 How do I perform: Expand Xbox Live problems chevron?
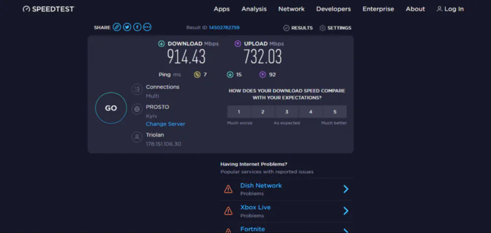pos(346,211)
